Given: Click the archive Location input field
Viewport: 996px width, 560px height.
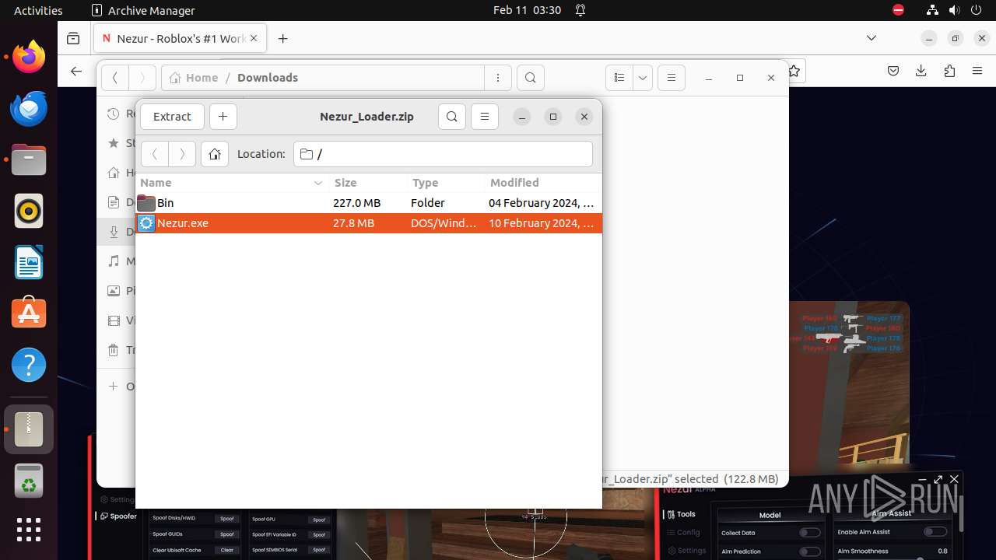Looking at the screenshot, I should point(444,154).
